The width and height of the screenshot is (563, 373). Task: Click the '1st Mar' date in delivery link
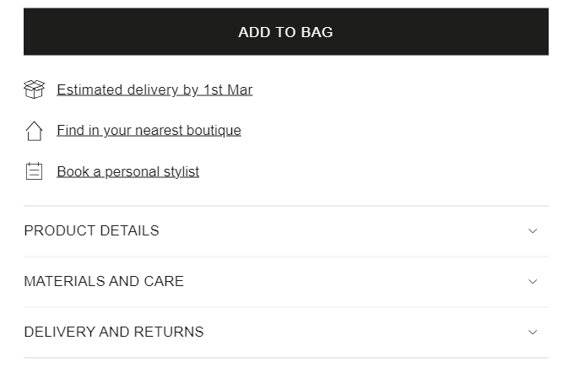pyautogui.click(x=227, y=89)
